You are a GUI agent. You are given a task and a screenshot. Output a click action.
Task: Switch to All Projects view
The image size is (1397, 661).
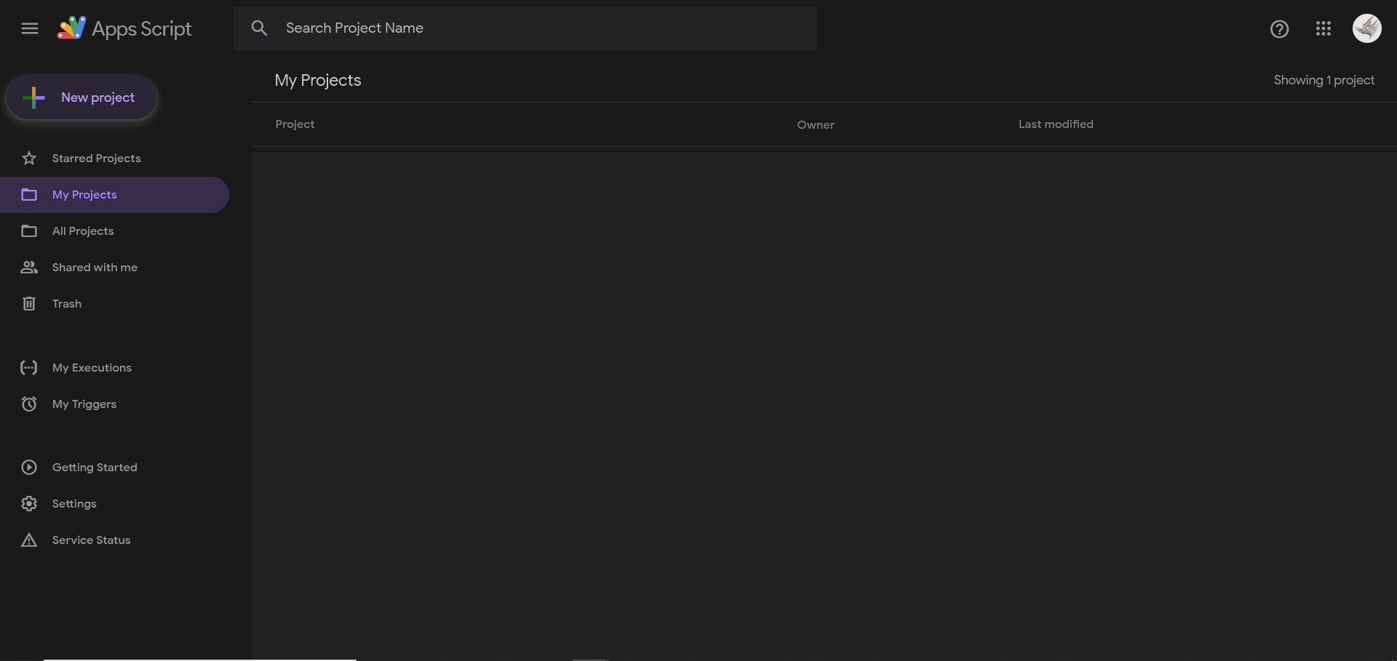tap(83, 231)
